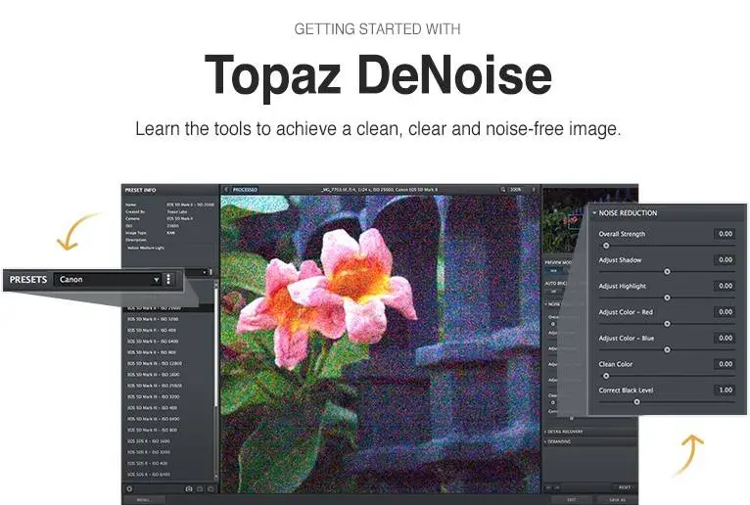
Task: Click the MENU button at bottom left
Action: (x=144, y=500)
